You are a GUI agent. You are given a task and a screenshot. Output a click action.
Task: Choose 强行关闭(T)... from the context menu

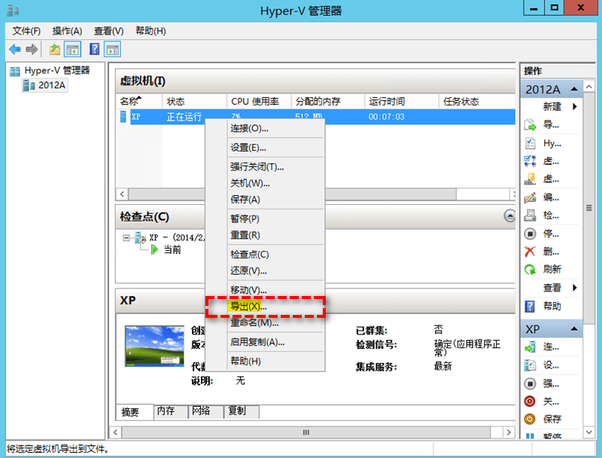(265, 166)
